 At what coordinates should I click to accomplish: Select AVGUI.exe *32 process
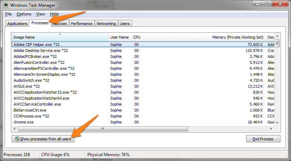(x=143, y=86)
